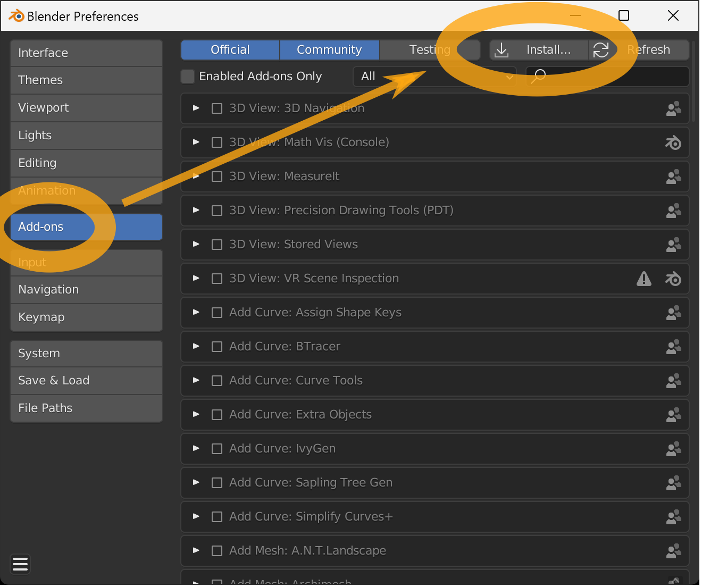This screenshot has height=587, width=702.
Task: Toggle Enabled Add-ons Only checkbox
Action: point(188,77)
